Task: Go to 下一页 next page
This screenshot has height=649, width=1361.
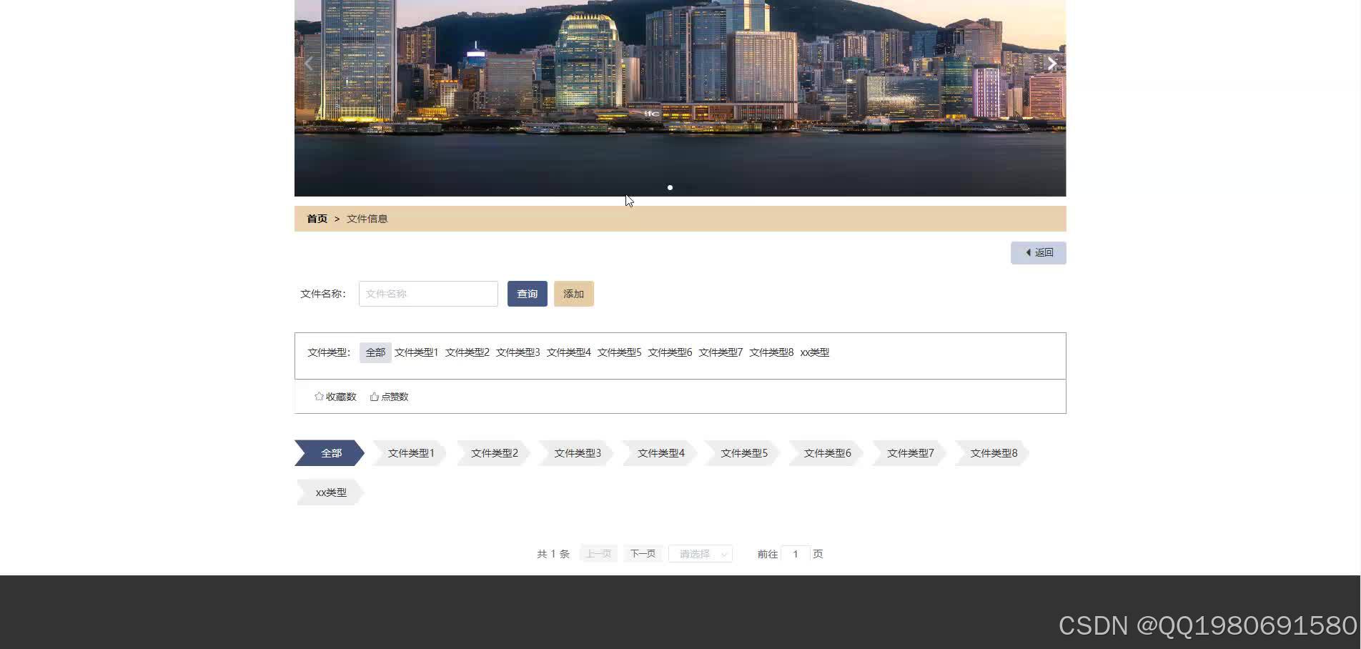Action: point(642,553)
